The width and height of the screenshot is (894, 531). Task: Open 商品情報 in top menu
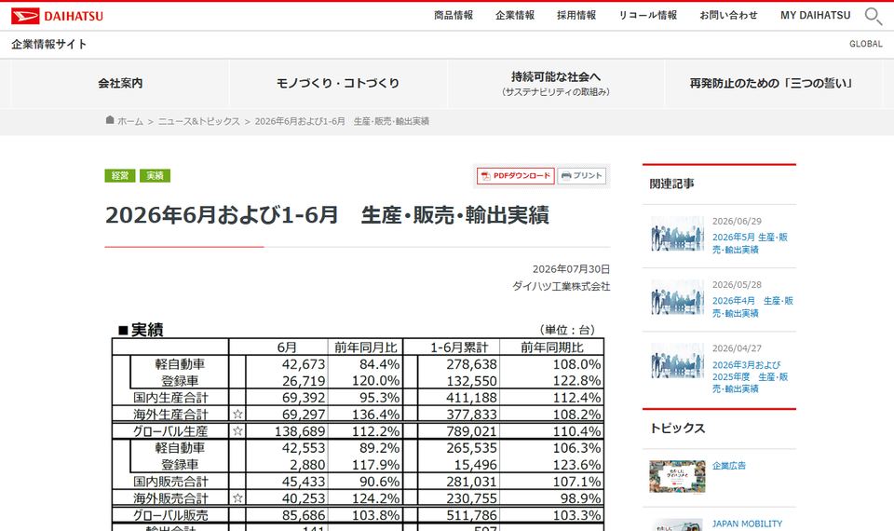454,16
